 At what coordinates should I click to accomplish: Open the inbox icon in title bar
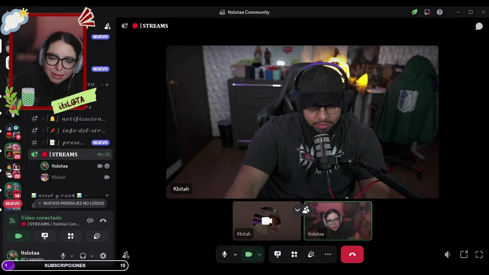click(427, 12)
